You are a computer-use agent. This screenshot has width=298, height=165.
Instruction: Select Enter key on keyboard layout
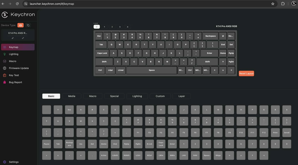209,53
